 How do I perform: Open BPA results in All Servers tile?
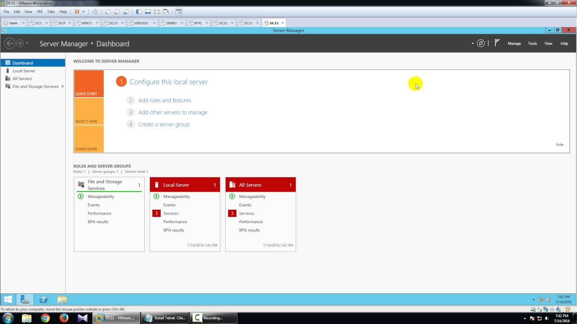point(249,230)
